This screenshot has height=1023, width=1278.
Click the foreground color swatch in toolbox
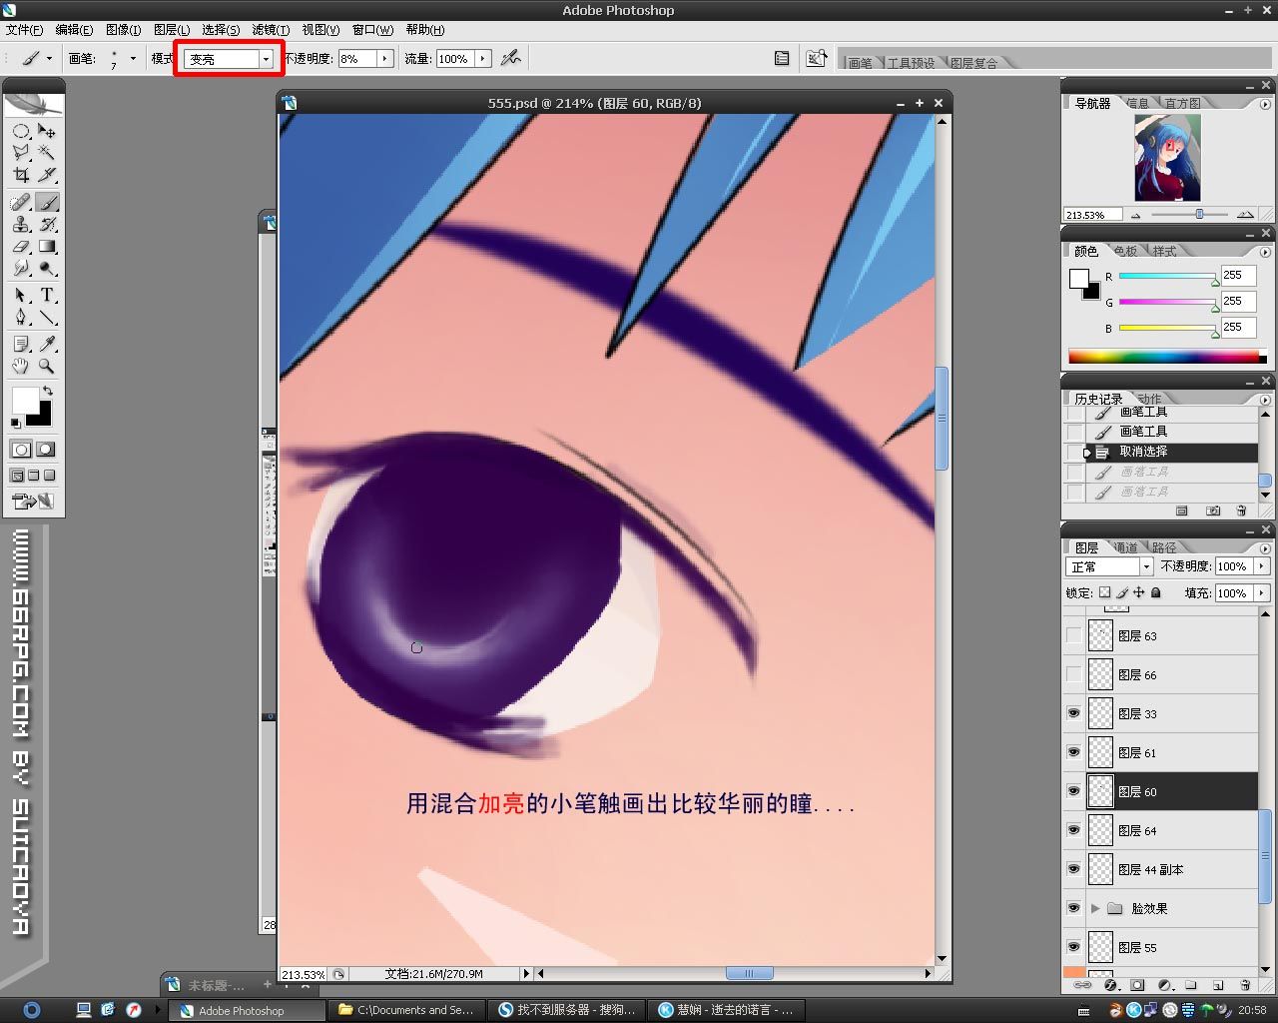(25, 400)
